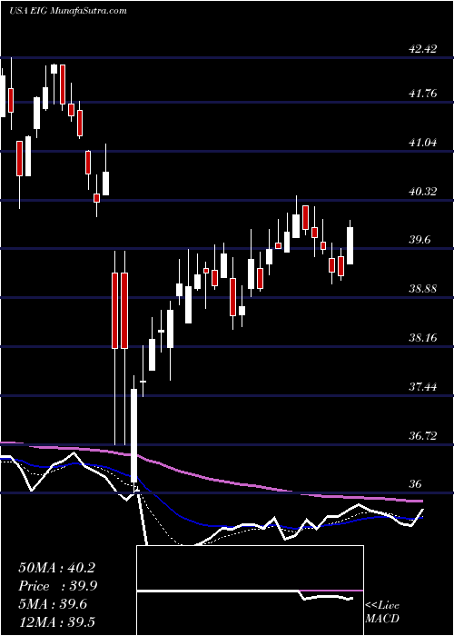
Task: Click the 38.16 price axis label
Action: click(423, 338)
